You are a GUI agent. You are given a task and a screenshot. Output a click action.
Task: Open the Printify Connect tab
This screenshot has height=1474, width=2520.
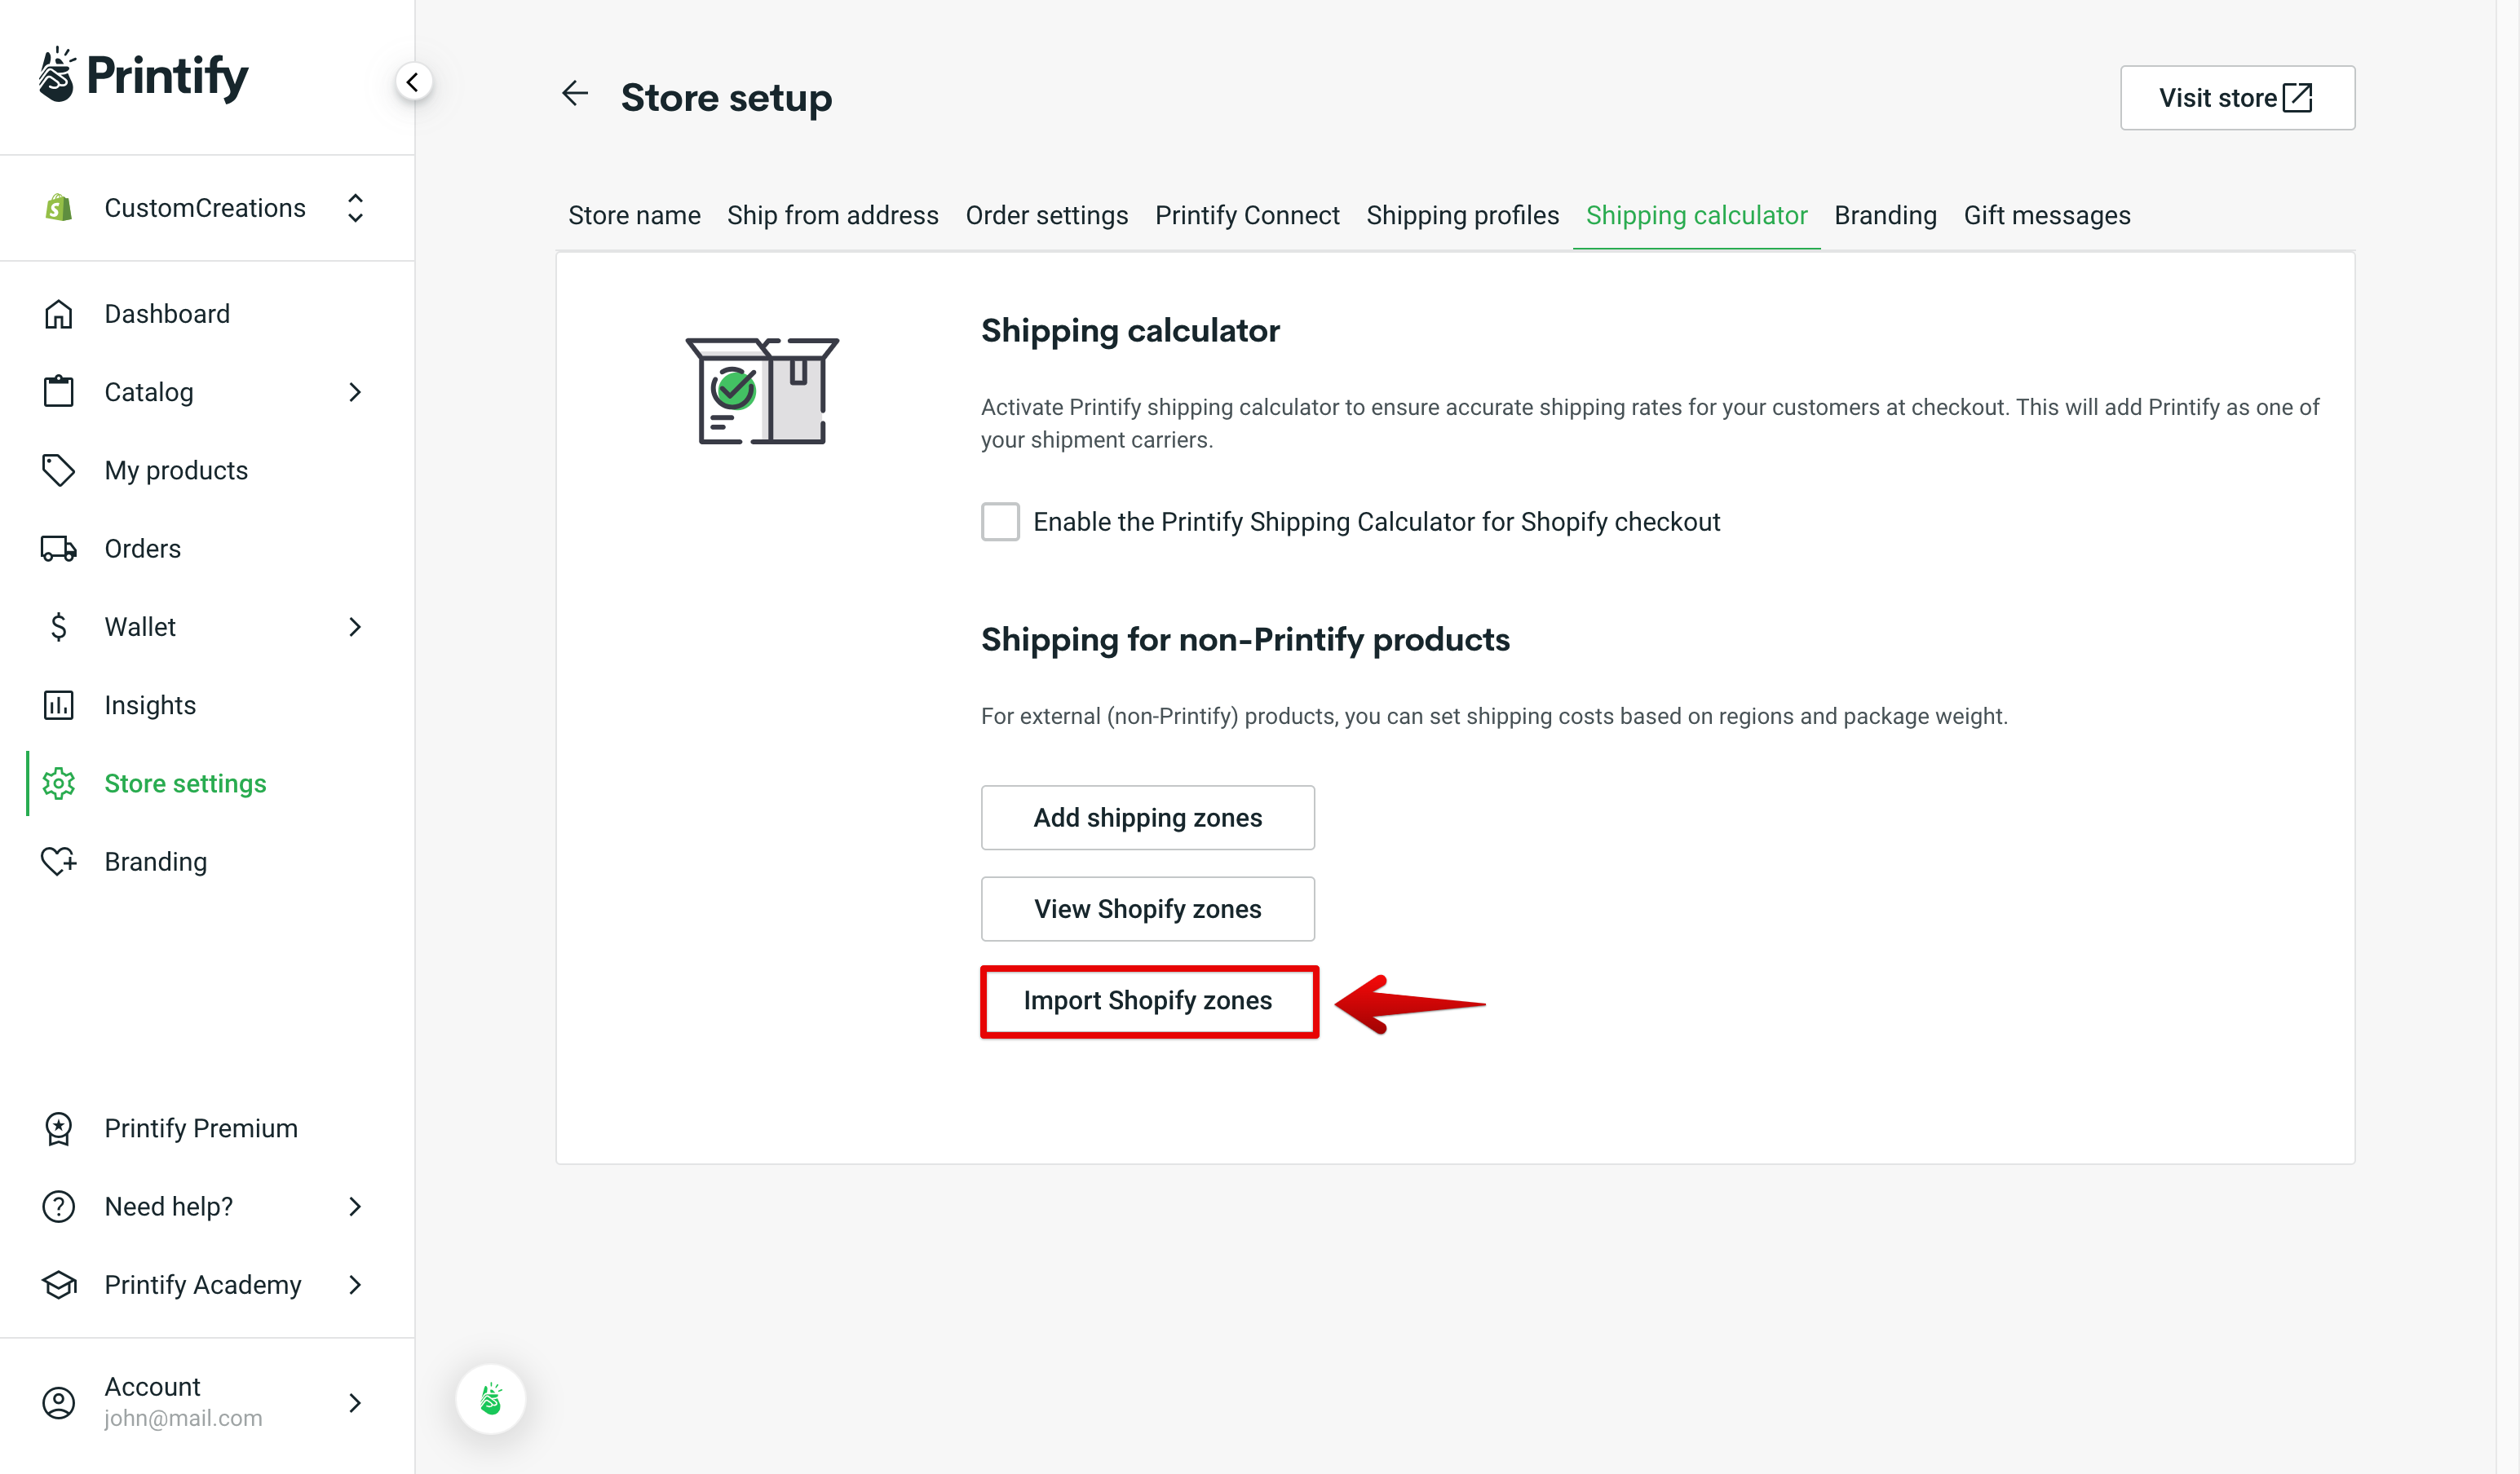click(1247, 215)
